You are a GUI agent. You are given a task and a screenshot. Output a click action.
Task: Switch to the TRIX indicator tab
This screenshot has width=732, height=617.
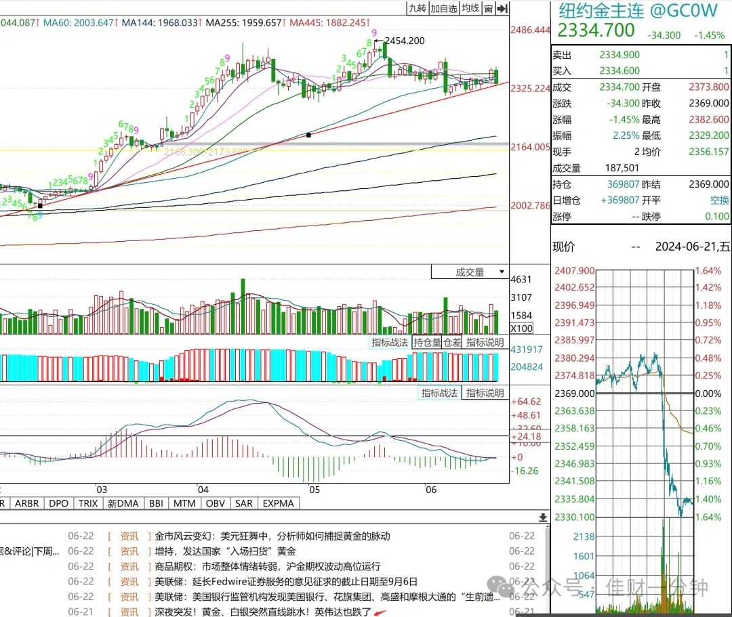(87, 503)
